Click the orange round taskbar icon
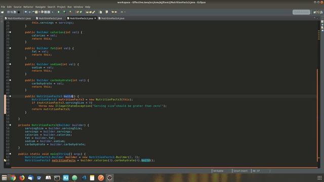324x182 pixels. point(101,177)
